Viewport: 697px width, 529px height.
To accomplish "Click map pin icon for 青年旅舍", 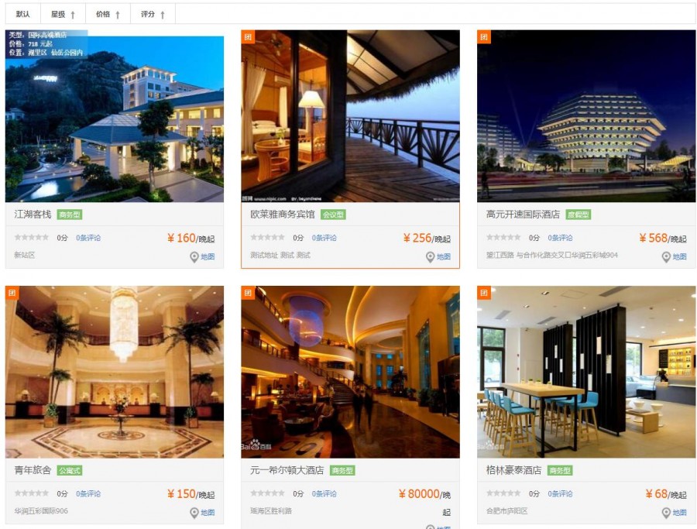I will click(194, 513).
